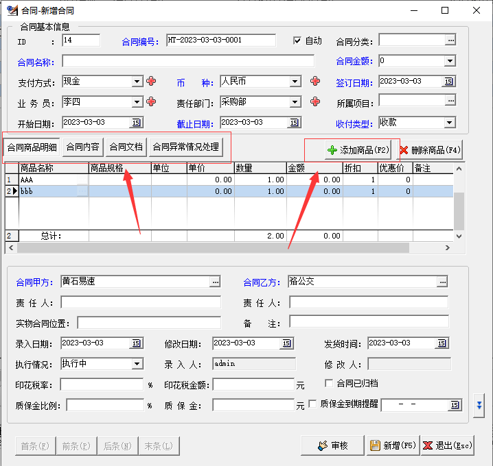The width and height of the screenshot is (493, 466).
Task: Click red plus next to 支付方式
Action: 151,82
